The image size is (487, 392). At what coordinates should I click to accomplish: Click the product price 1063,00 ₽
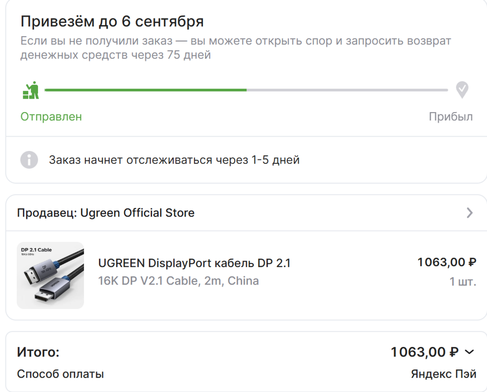pyautogui.click(x=446, y=262)
